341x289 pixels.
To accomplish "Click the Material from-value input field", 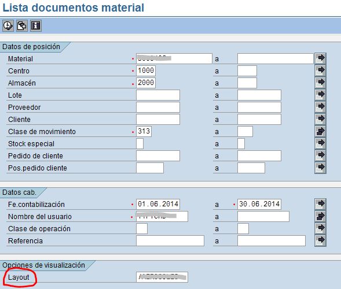I will pyautogui.click(x=174, y=58).
